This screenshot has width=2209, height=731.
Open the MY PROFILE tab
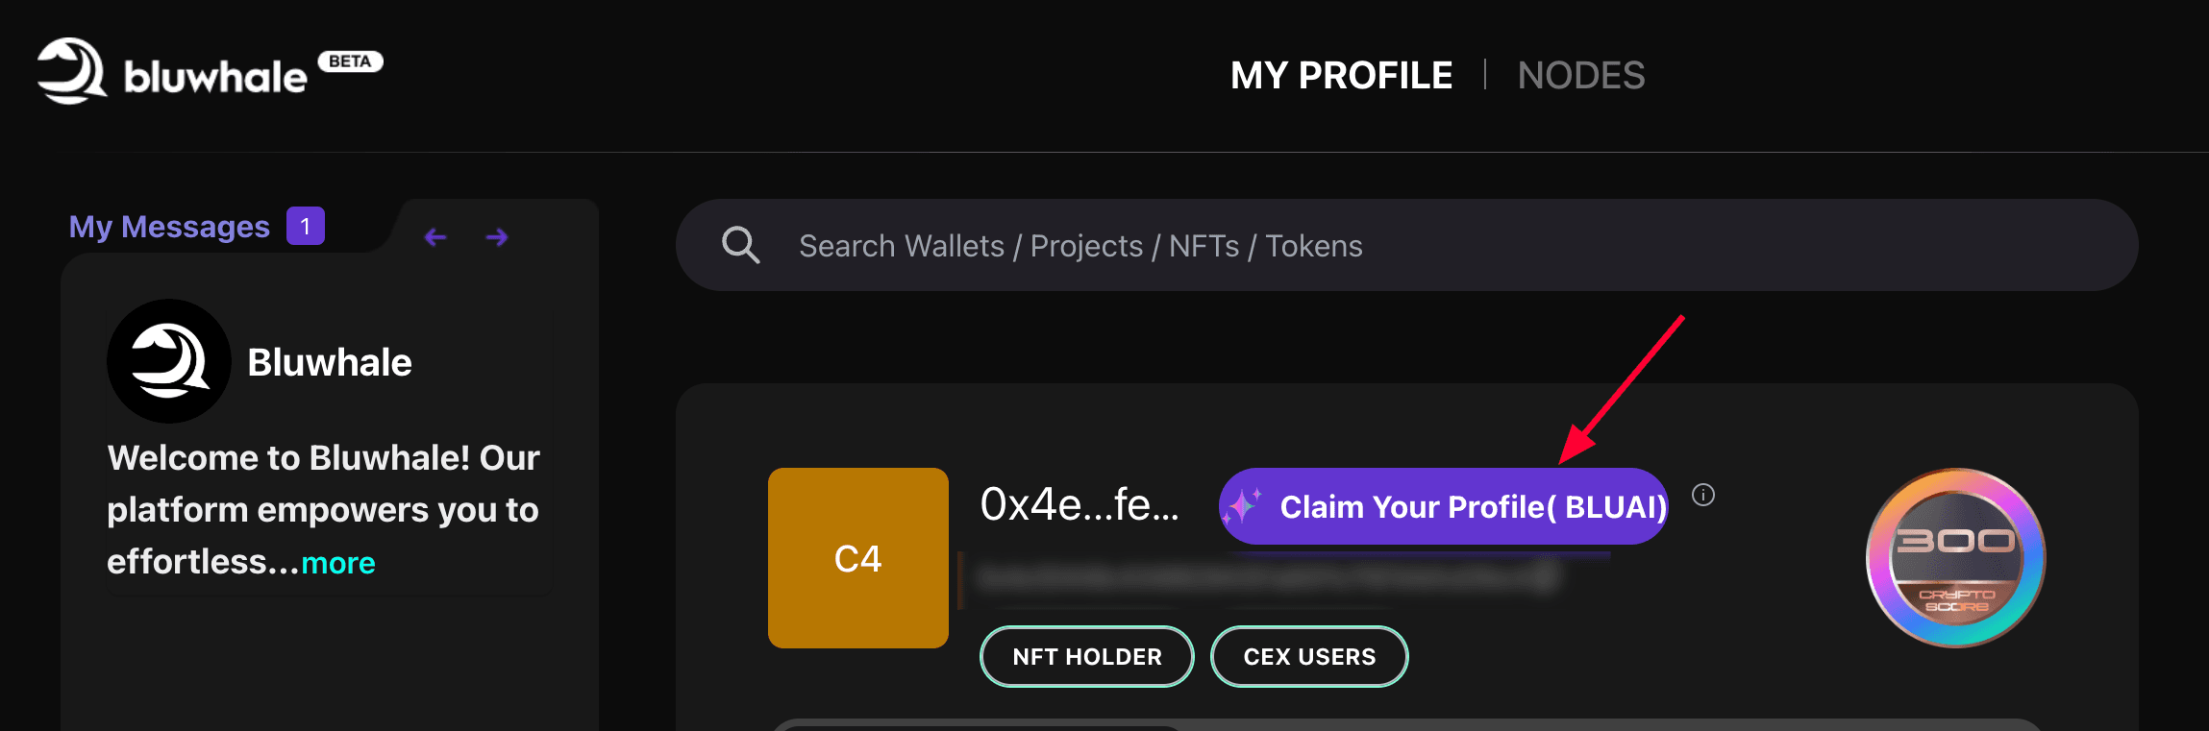1341,75
